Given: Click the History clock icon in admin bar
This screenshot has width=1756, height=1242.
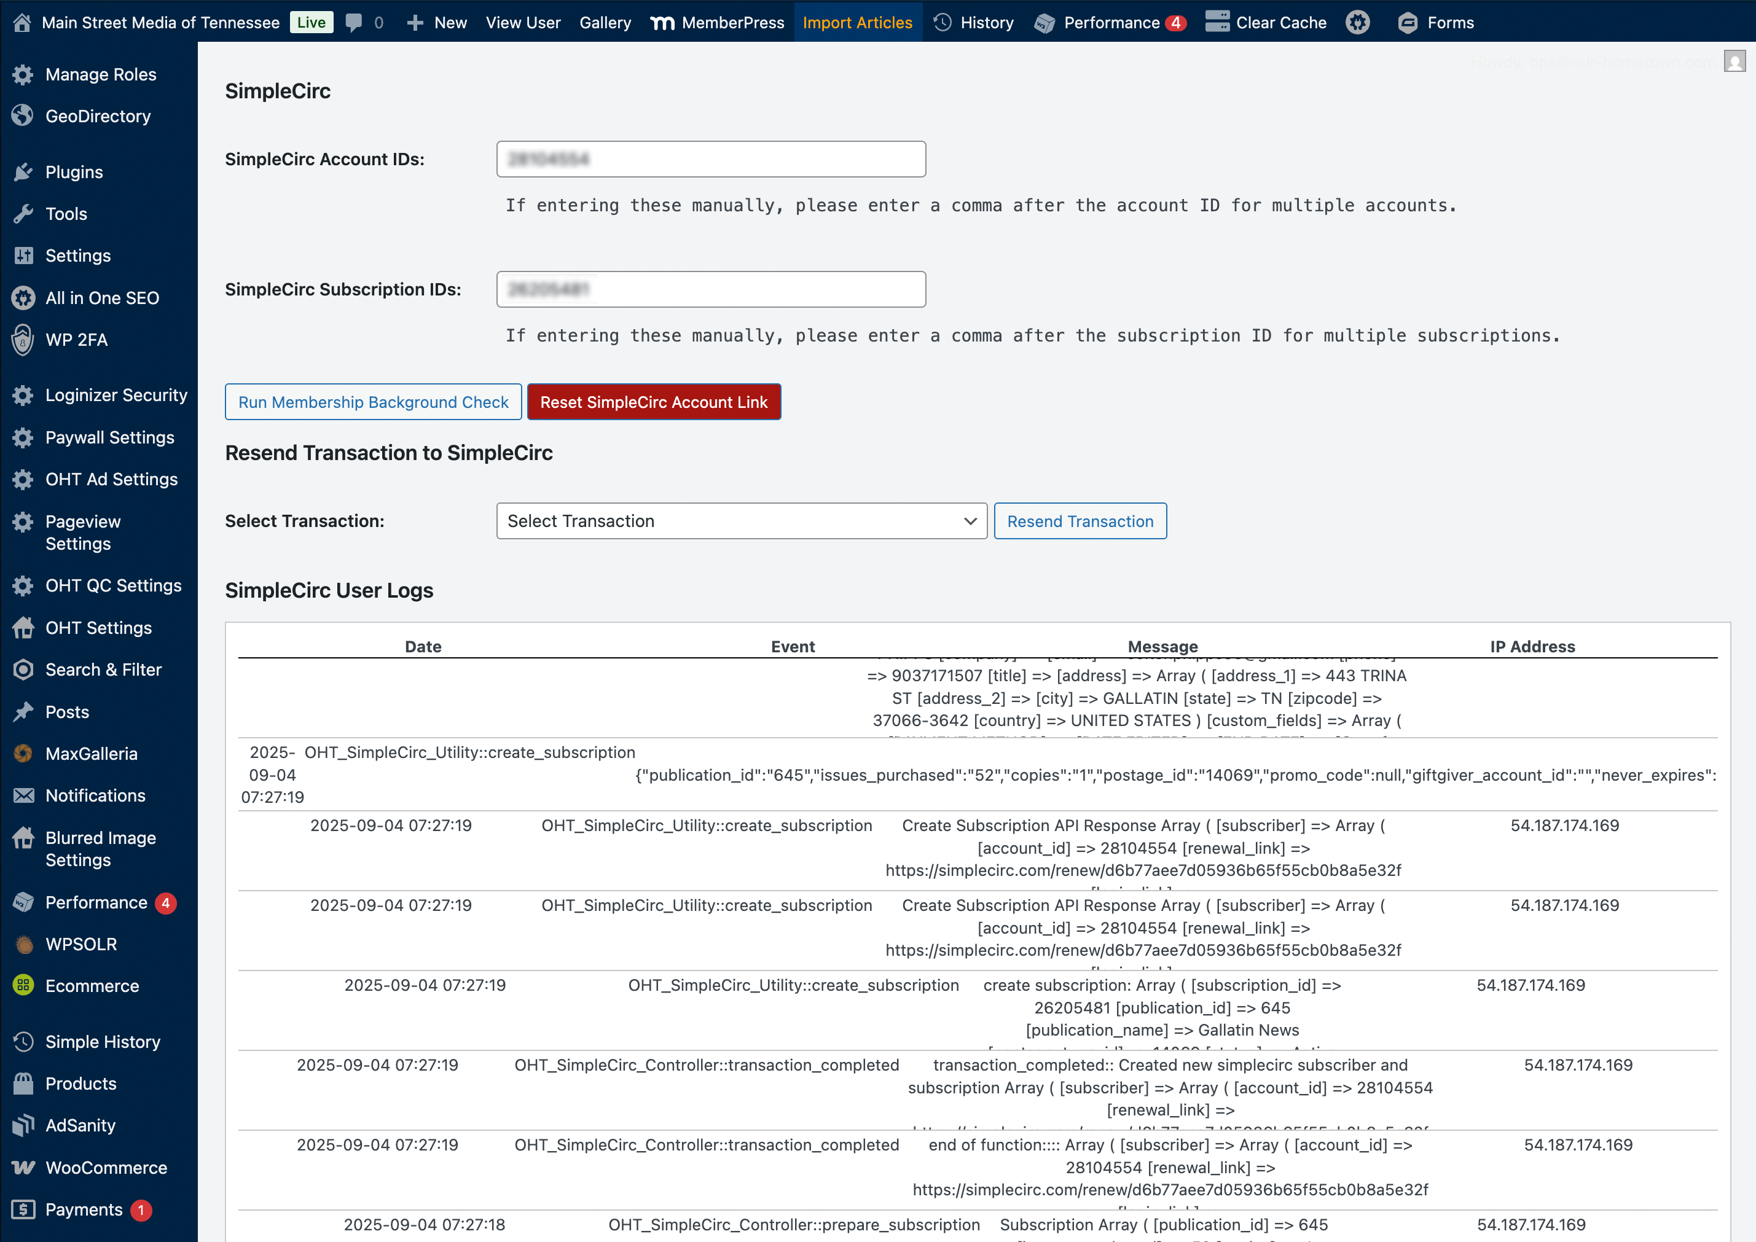Looking at the screenshot, I should tap(943, 22).
